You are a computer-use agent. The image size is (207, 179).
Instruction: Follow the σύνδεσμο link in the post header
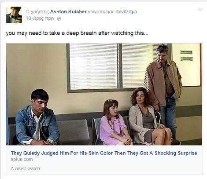126,12
